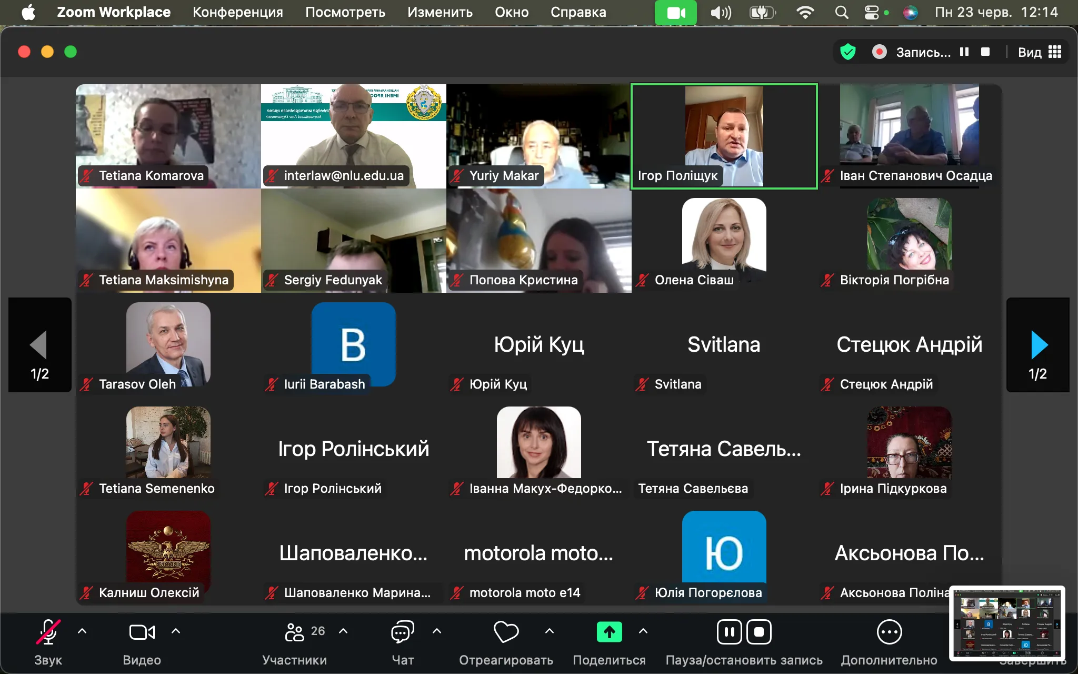Expand video options arrow beside Video

(x=176, y=631)
